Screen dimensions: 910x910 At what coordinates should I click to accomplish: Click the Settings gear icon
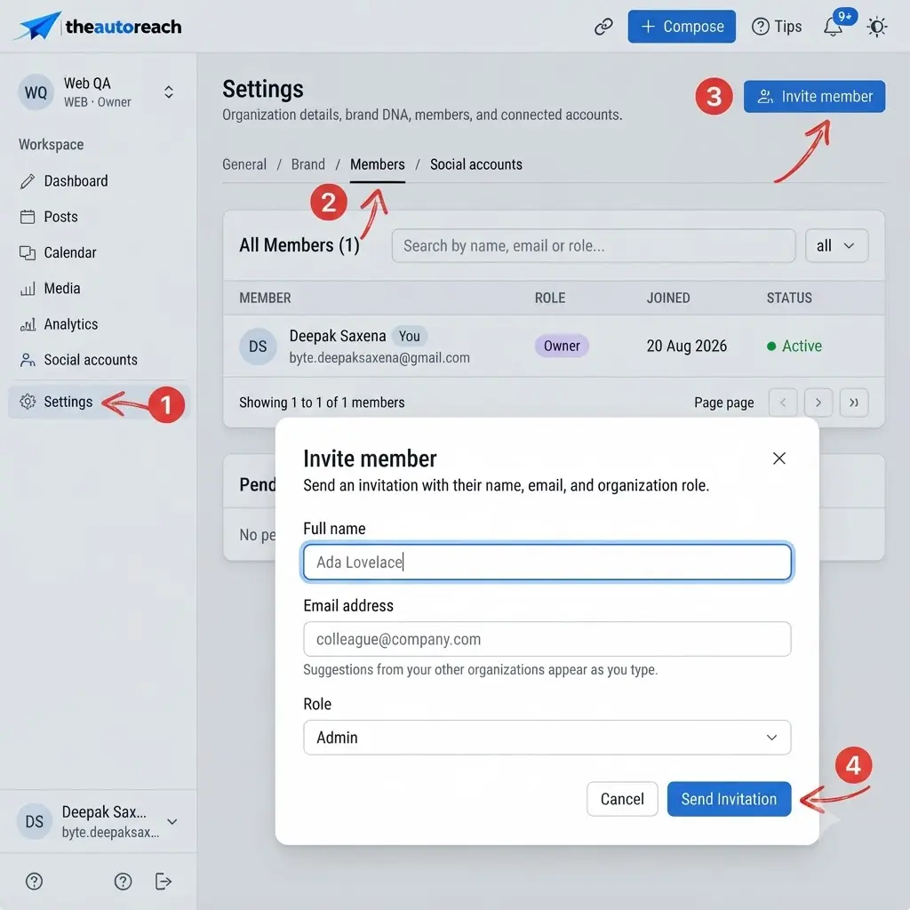[x=28, y=402]
